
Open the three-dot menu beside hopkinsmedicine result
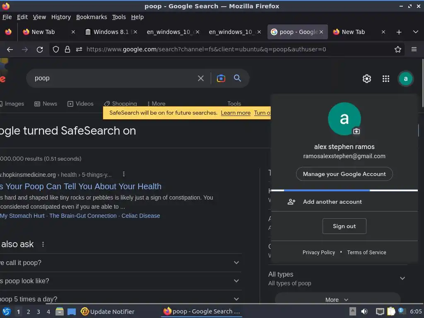[x=124, y=174]
